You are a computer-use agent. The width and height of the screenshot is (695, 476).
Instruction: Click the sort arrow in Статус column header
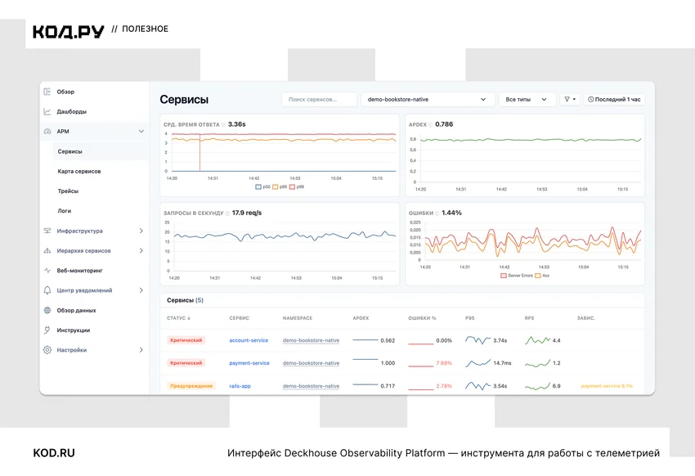(189, 318)
